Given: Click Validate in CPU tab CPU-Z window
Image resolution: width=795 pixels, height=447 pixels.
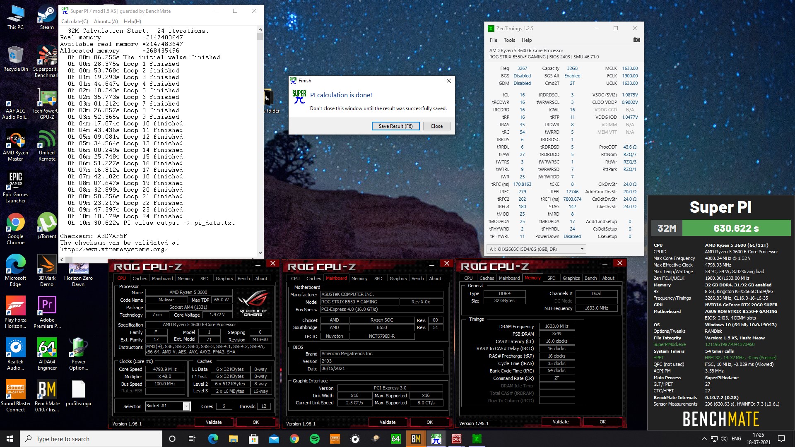Looking at the screenshot, I should 214,422.
